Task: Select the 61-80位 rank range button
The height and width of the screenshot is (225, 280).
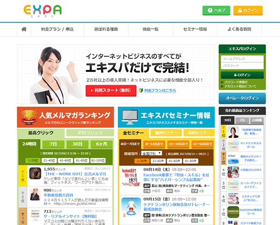Action: pyautogui.click(x=82, y=160)
